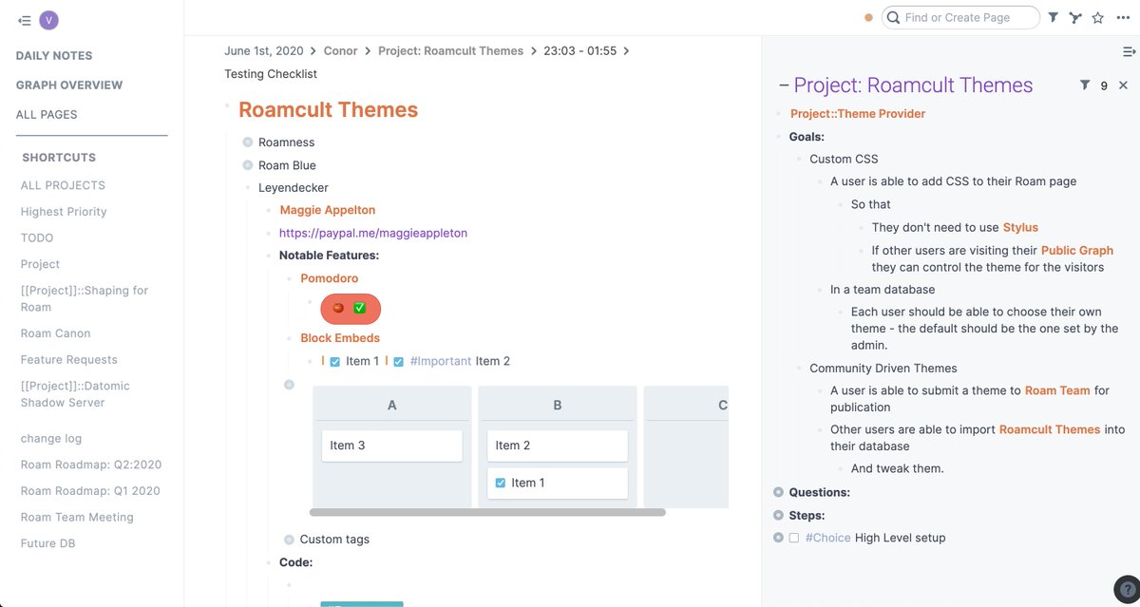Open Project::Theme Provider attribute link

pos(858,114)
